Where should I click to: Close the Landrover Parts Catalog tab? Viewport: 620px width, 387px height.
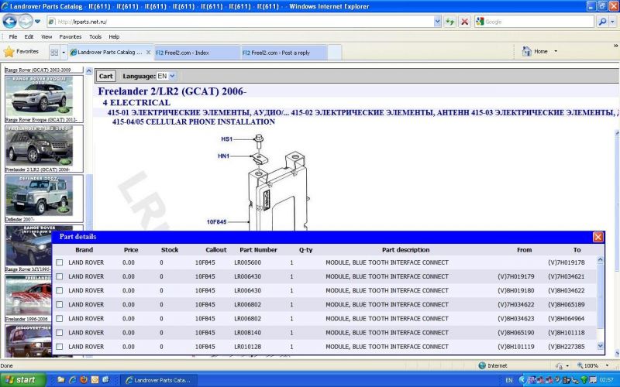[148, 52]
